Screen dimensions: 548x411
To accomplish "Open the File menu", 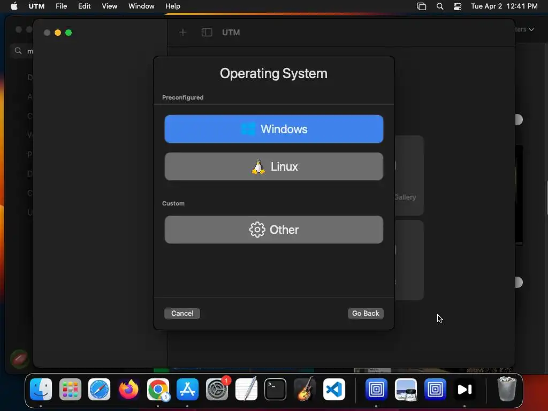I will coord(61,6).
